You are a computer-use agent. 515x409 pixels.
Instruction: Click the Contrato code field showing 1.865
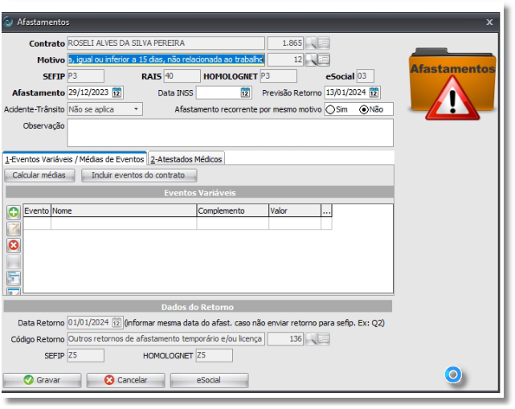[x=285, y=43]
